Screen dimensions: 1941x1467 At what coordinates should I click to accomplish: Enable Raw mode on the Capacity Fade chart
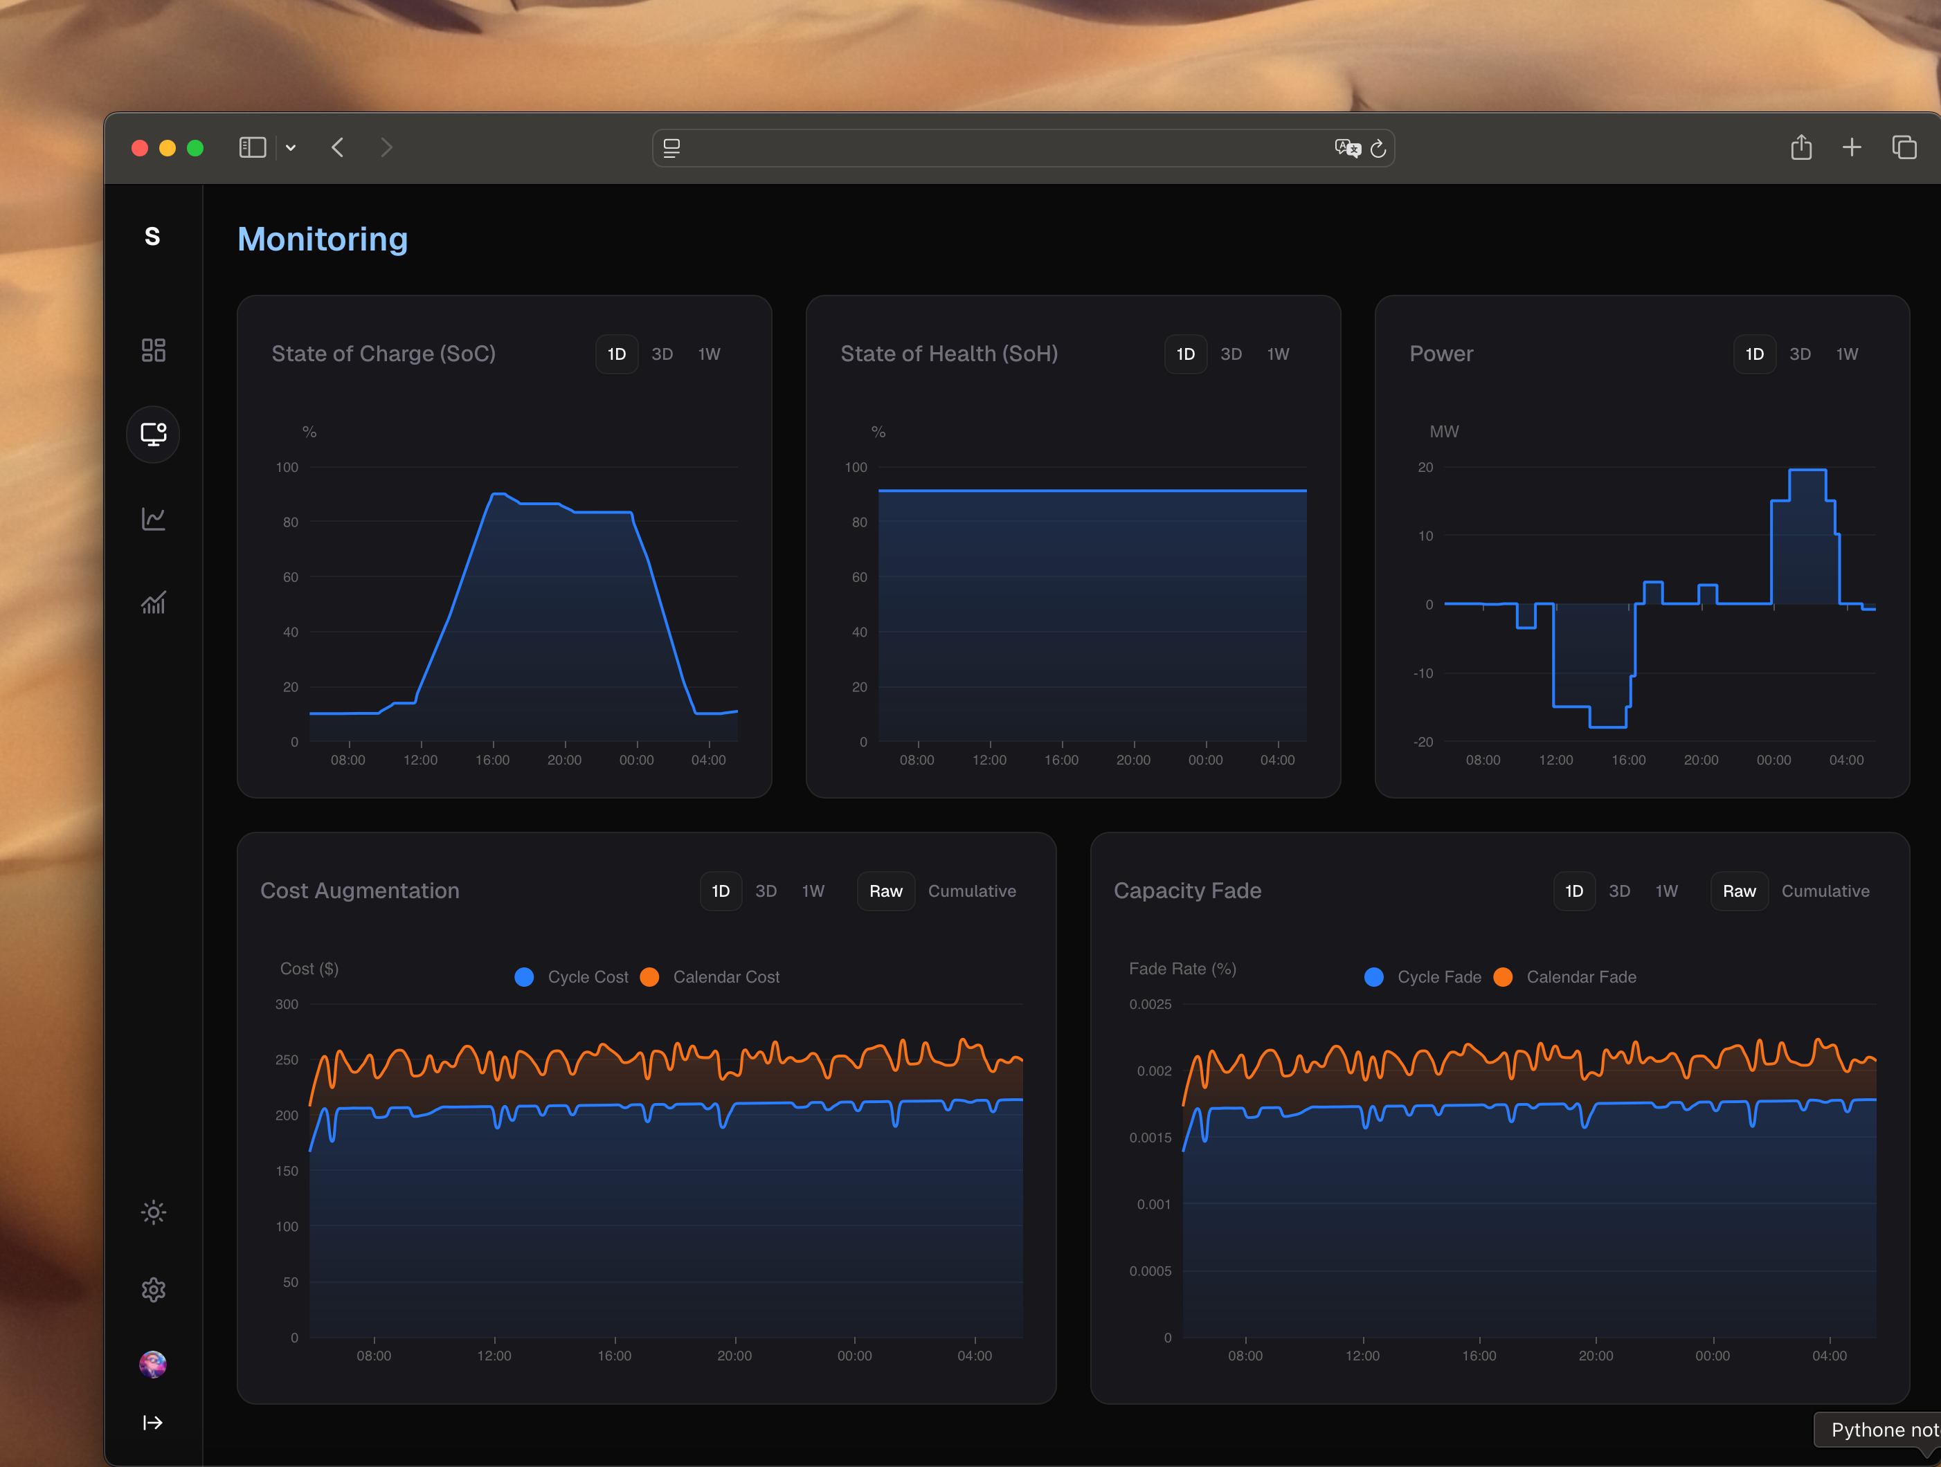pos(1739,891)
